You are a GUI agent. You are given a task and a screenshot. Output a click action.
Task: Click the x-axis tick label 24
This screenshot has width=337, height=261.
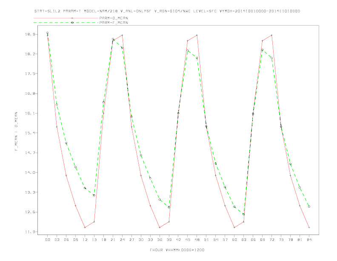(x=122, y=240)
